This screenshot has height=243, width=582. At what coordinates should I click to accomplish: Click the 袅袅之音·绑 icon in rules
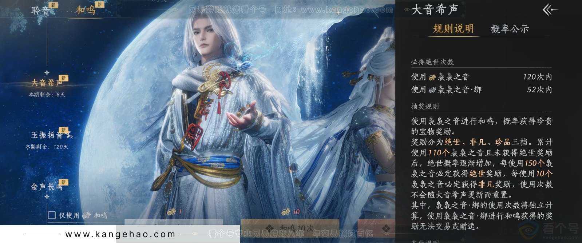tap(432, 89)
